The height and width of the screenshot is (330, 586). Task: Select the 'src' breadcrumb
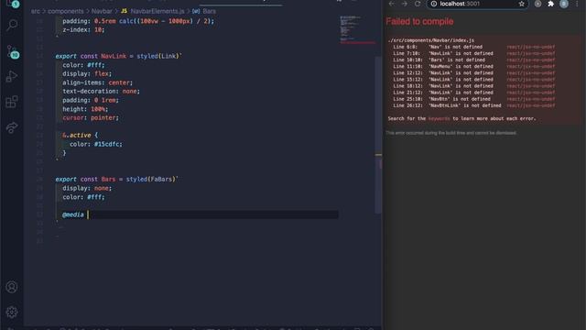click(36, 11)
